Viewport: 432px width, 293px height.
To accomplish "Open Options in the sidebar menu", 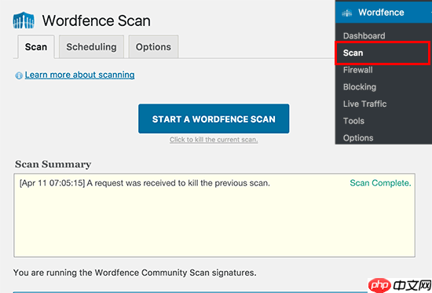I will click(358, 137).
